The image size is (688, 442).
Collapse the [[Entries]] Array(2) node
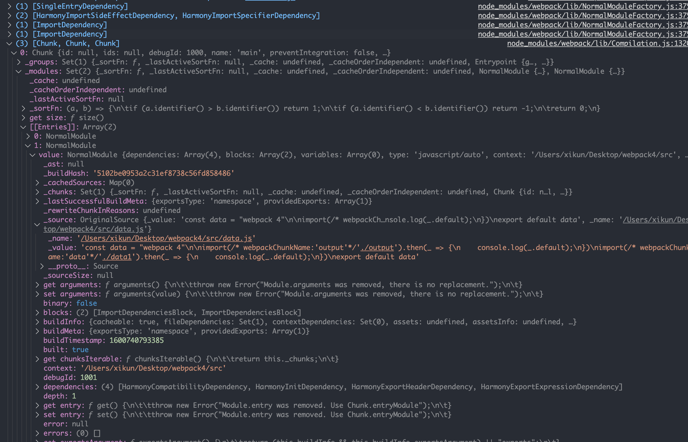[23, 127]
